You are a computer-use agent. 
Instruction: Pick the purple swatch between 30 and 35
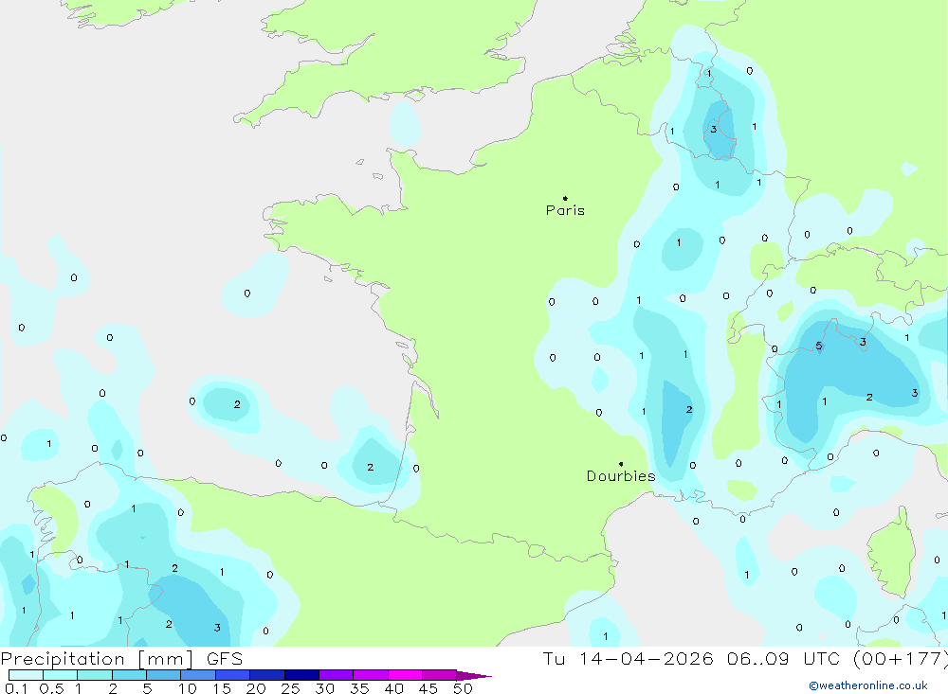(337, 675)
